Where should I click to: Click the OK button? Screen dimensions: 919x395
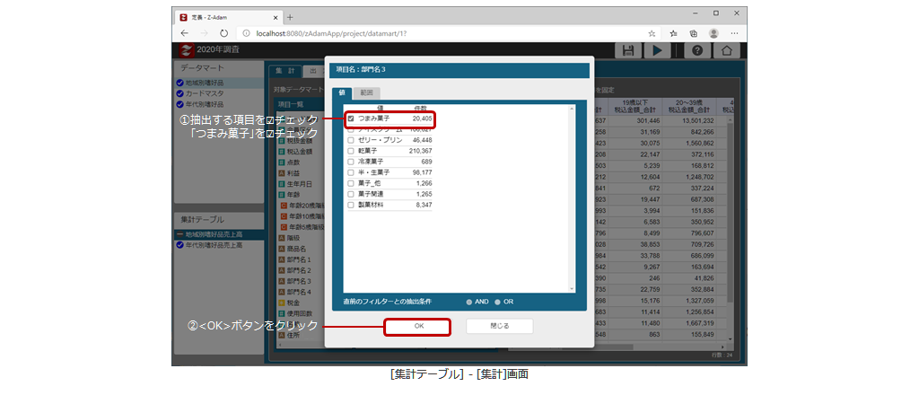point(418,327)
